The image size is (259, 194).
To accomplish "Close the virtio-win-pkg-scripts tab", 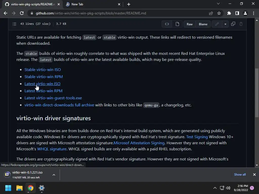I will point(59,4).
